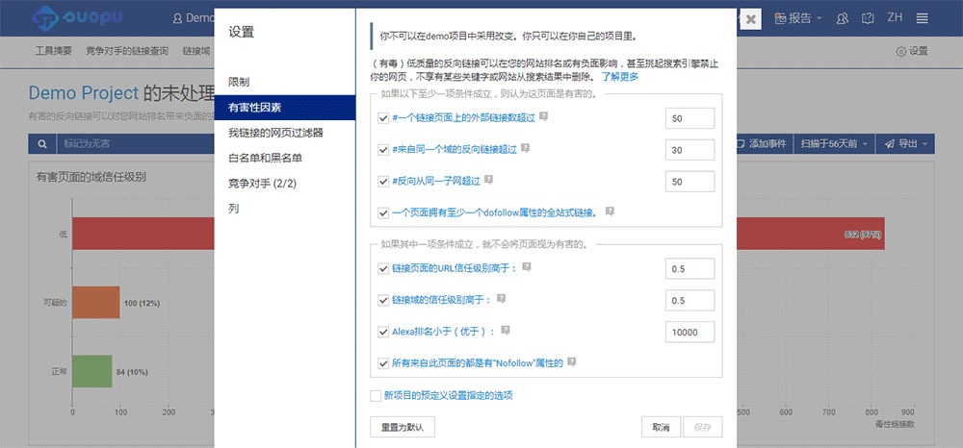Click the search magnifier icon
Image resolution: width=963 pixels, height=448 pixels.
pos(42,144)
